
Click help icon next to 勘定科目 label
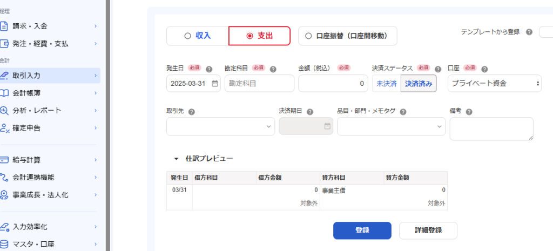273,69
